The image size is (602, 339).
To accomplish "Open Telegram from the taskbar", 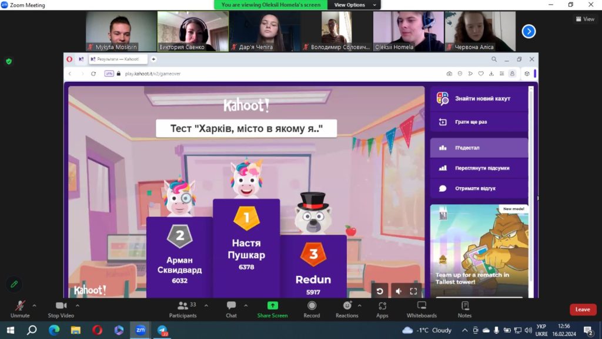I will point(162,330).
